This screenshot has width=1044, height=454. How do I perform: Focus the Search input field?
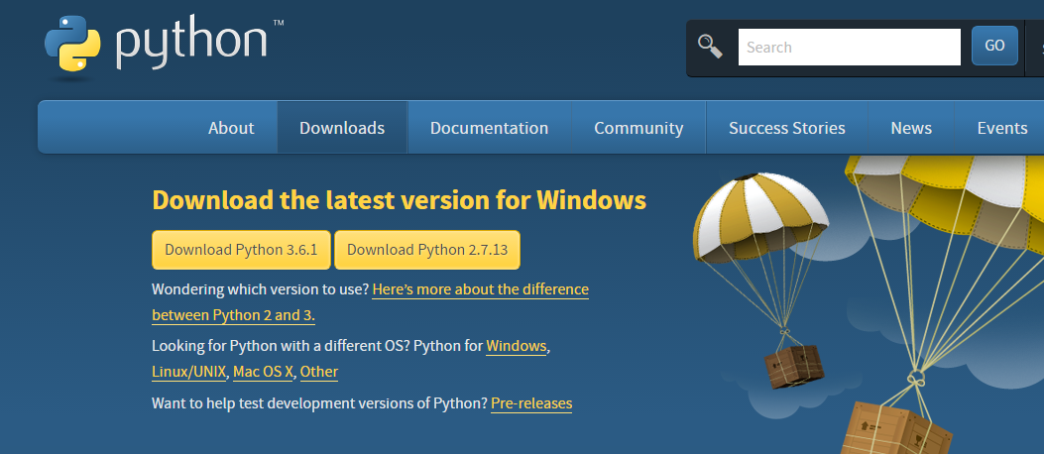[x=849, y=47]
